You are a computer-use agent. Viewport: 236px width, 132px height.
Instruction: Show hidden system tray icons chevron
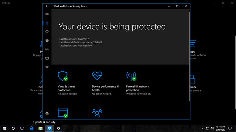[203, 128]
